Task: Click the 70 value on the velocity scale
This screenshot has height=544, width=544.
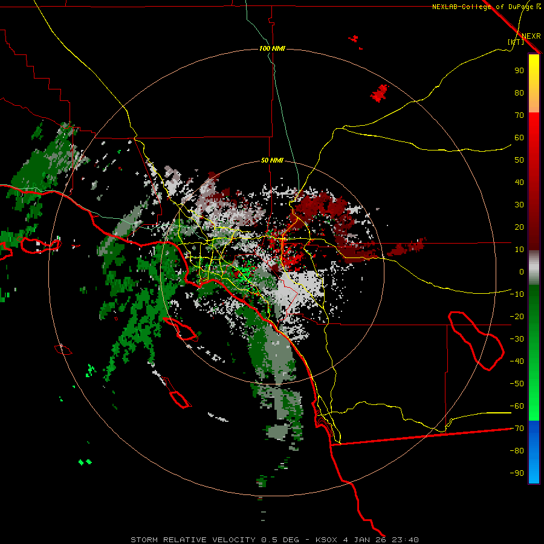Action: (x=519, y=115)
